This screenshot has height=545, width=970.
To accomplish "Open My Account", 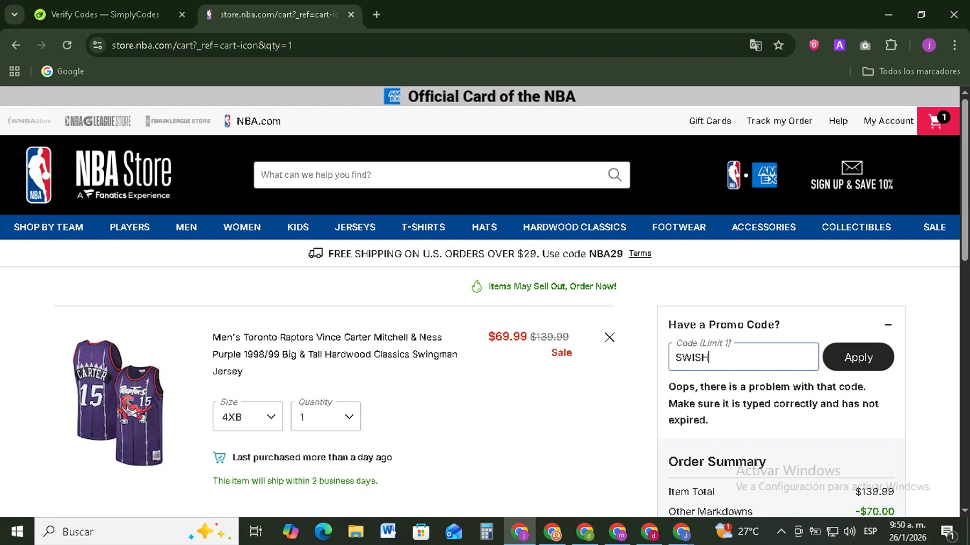I will click(x=889, y=121).
